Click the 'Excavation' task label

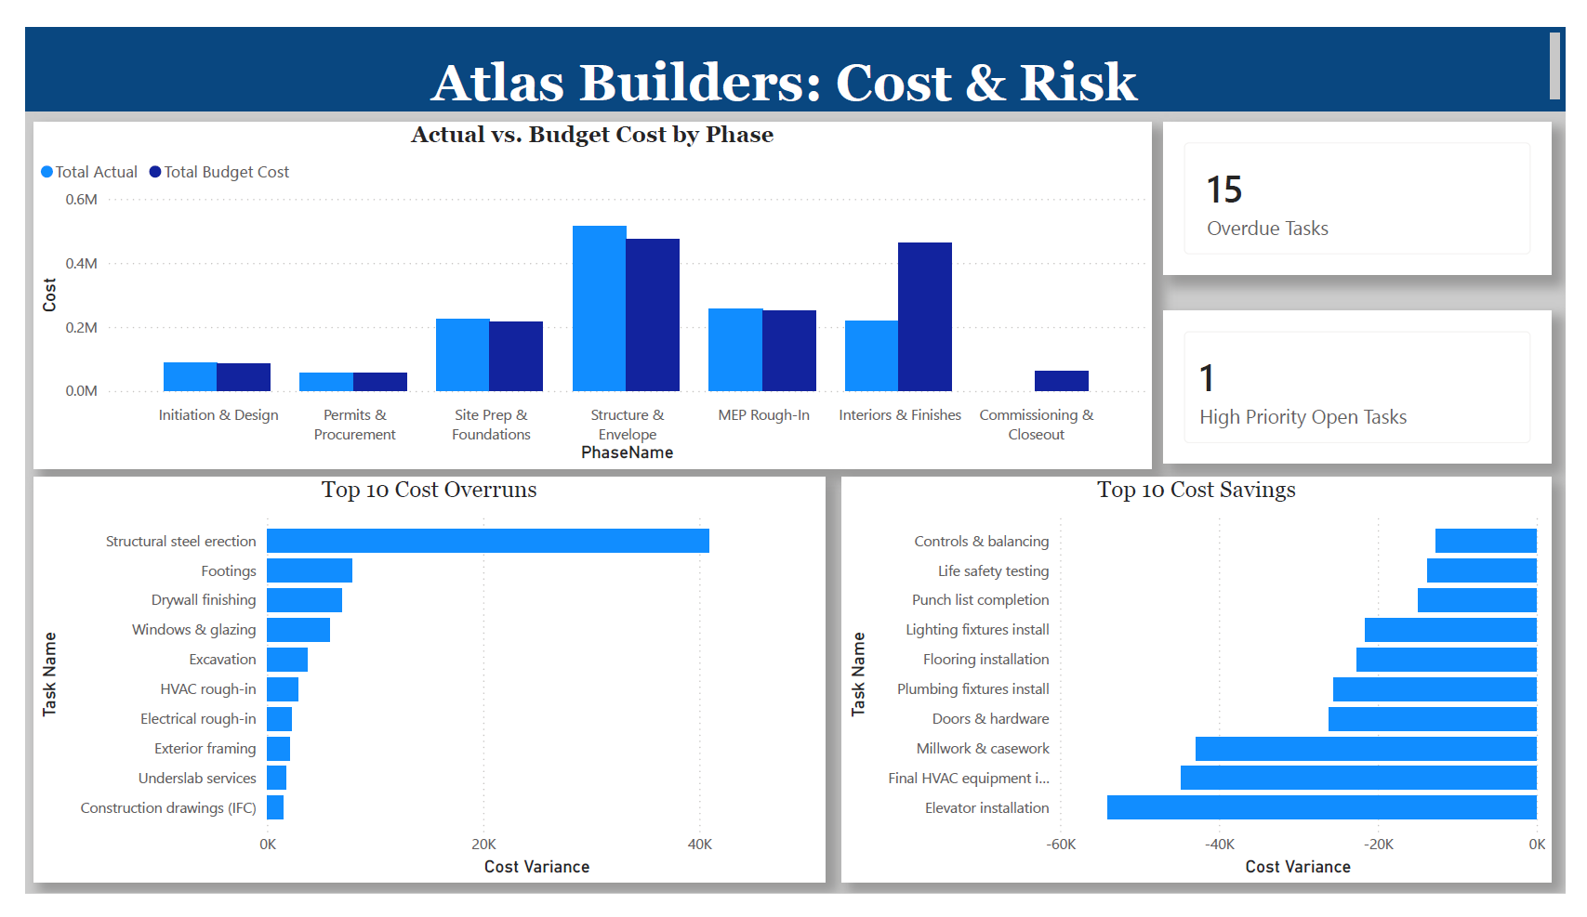pos(222,660)
